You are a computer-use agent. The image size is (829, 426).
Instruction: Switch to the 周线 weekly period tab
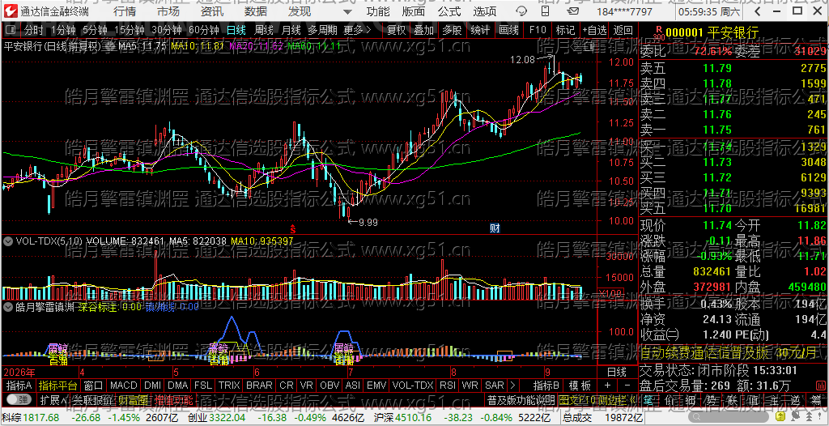264,30
